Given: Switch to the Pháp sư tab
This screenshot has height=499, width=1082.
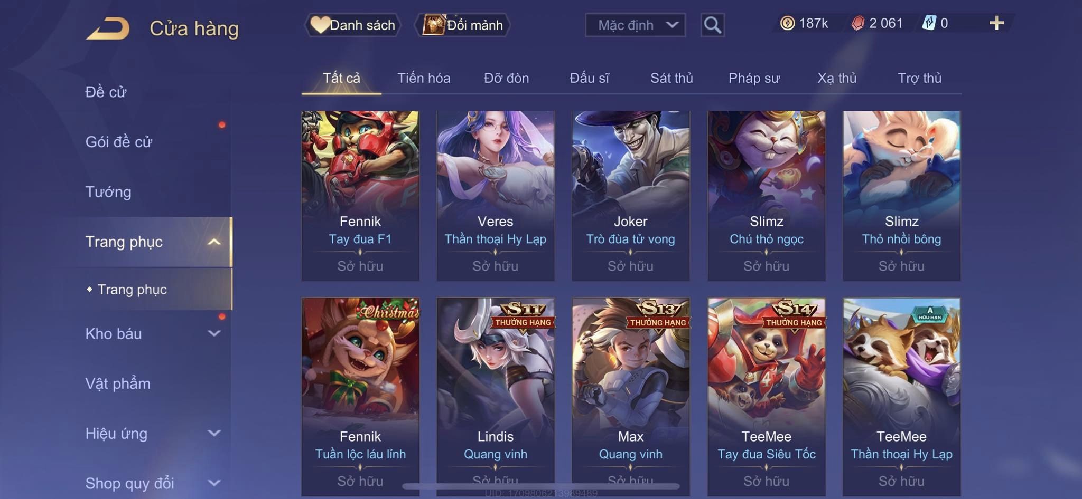Looking at the screenshot, I should tap(754, 78).
